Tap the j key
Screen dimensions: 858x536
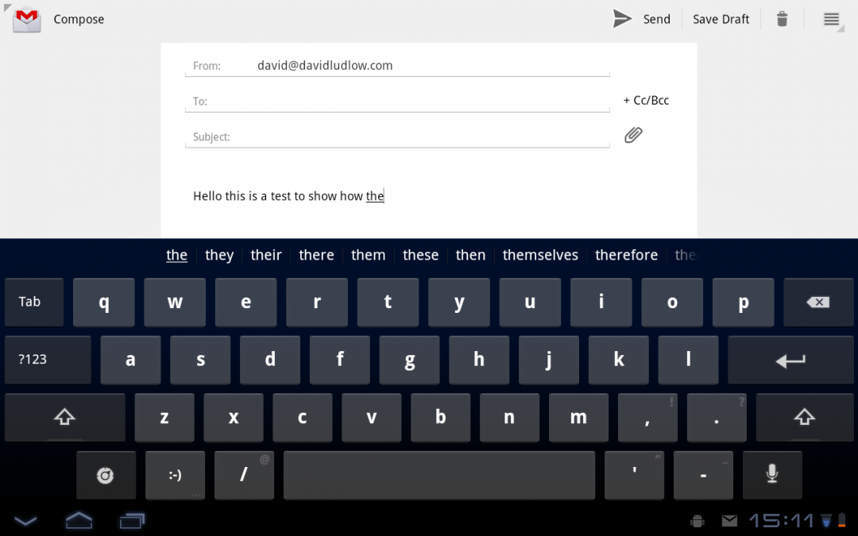tap(549, 360)
